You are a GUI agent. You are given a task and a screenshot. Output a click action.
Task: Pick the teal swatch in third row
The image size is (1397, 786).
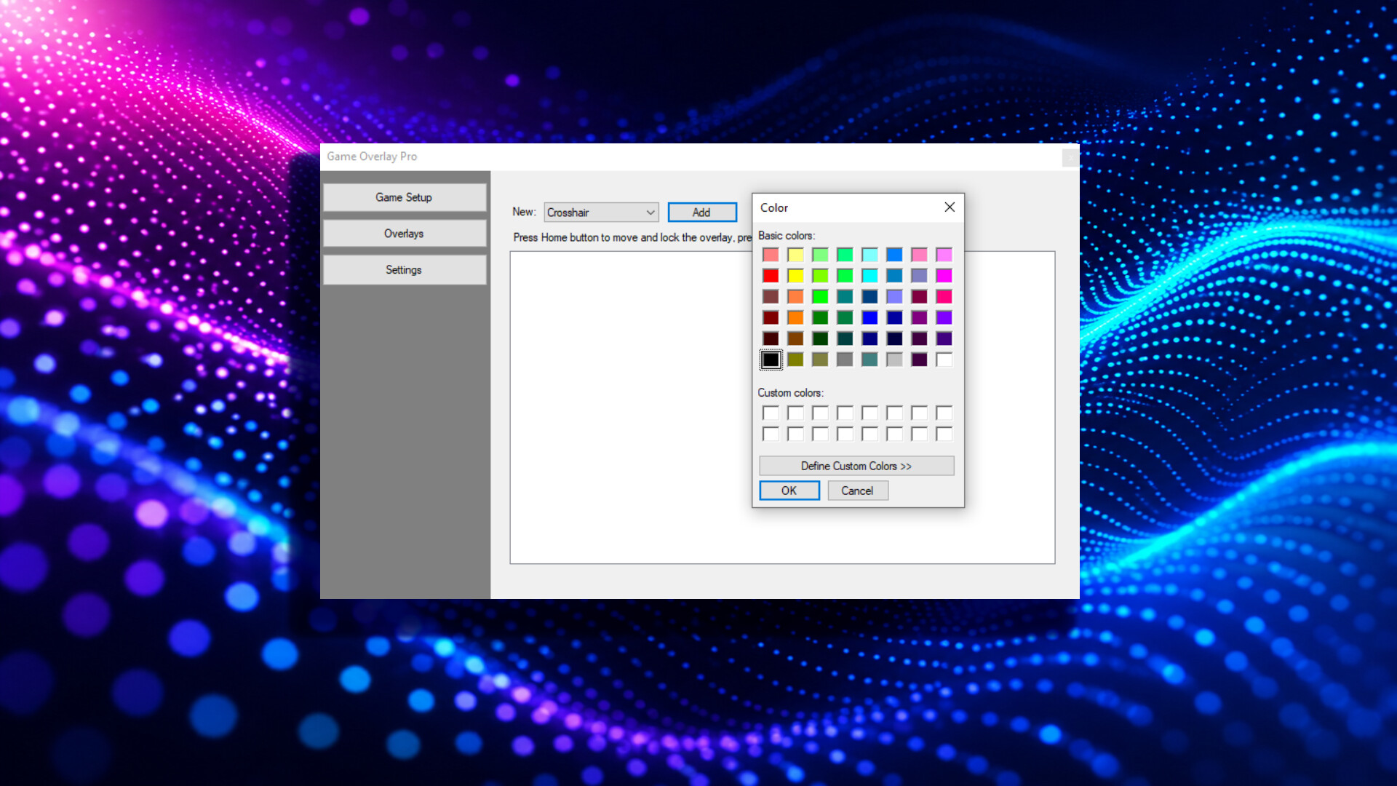coord(845,297)
